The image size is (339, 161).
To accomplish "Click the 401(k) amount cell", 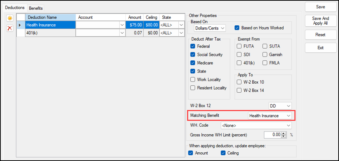I will click(x=134, y=33).
